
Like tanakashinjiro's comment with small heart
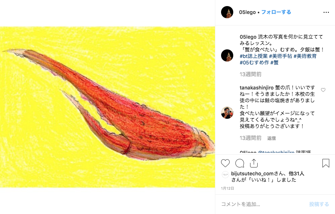[x=323, y=90]
